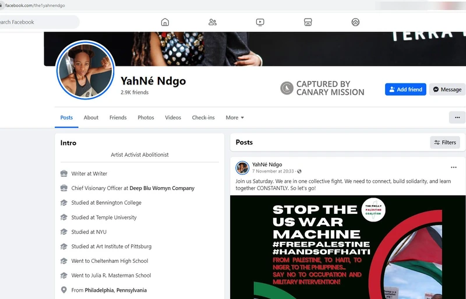Click the "Join us Saturday" post text
Viewport: 466px width, 299px height.
click(x=343, y=184)
